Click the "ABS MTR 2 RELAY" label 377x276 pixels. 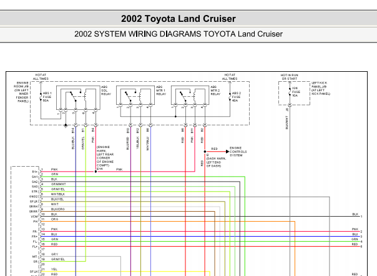click(215, 91)
